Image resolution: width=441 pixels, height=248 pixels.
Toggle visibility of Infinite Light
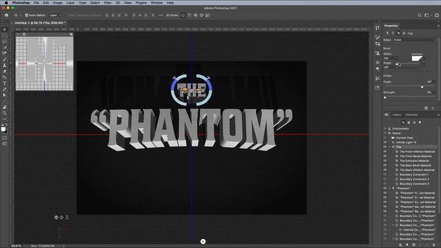click(385, 143)
